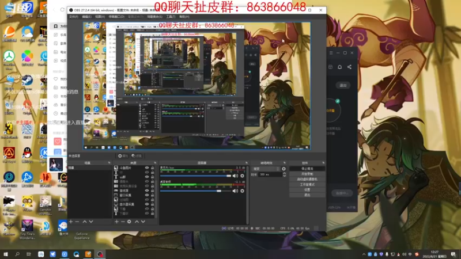Click the mixer panel vertical scrollbar
This screenshot has height=259, width=461.
(247, 195)
